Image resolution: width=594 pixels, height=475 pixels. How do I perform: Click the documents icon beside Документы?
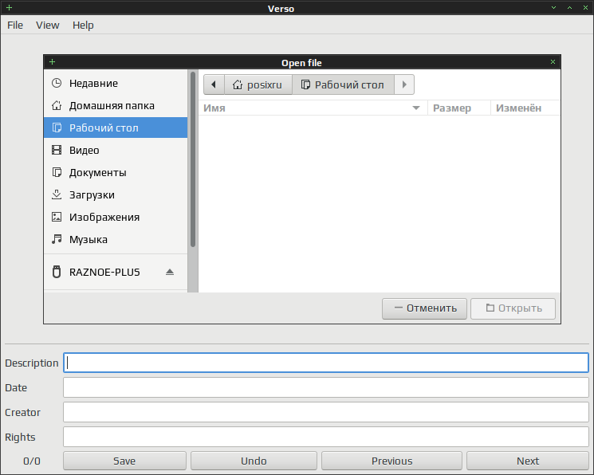pyautogui.click(x=57, y=172)
